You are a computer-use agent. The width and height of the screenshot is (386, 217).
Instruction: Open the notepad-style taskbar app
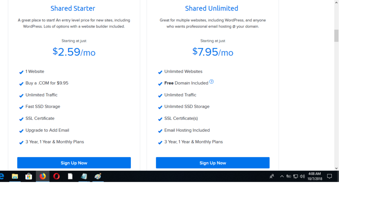[84, 176]
